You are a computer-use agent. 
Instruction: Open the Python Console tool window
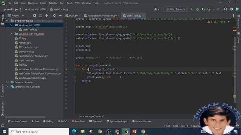click(x=142, y=121)
